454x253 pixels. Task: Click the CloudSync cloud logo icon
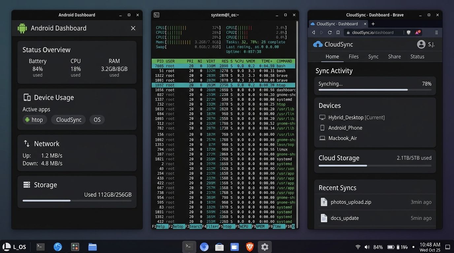(318, 44)
